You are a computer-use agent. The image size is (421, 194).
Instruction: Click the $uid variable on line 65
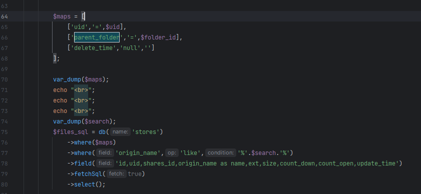(x=113, y=27)
